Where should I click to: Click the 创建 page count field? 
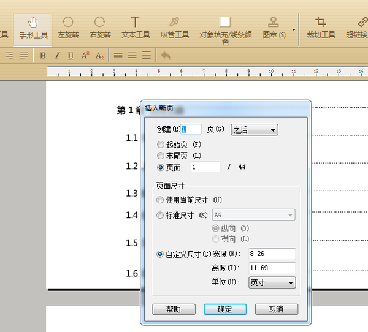click(x=191, y=129)
